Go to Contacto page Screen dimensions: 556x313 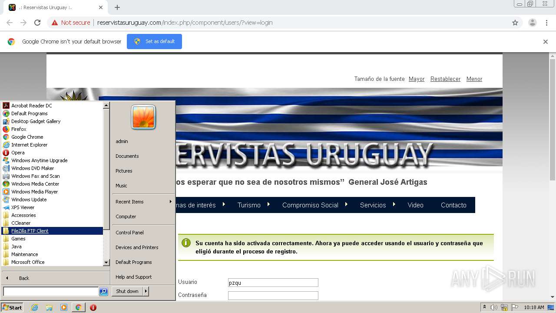[453, 205]
